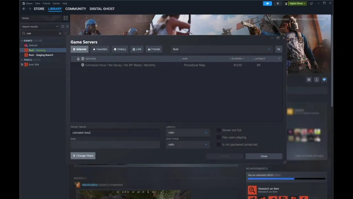Click the password lock column header icon
Screen dimensions: 353x199
point(78,59)
